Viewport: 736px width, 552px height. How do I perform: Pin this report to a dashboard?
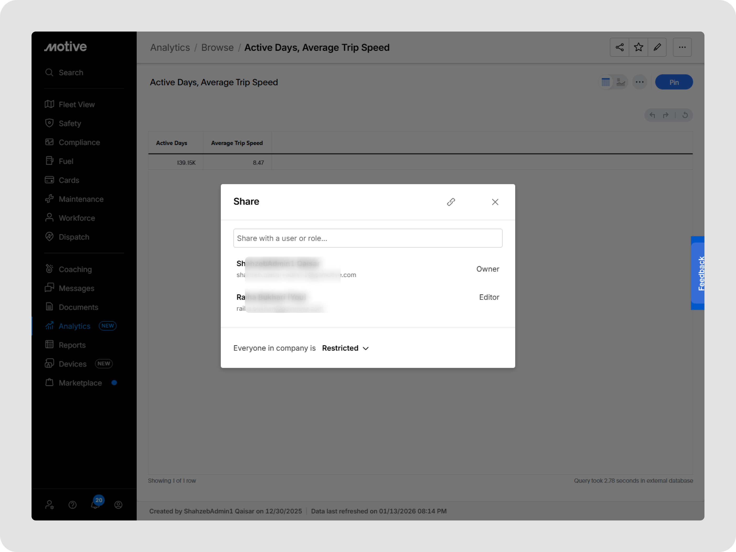[674, 82]
